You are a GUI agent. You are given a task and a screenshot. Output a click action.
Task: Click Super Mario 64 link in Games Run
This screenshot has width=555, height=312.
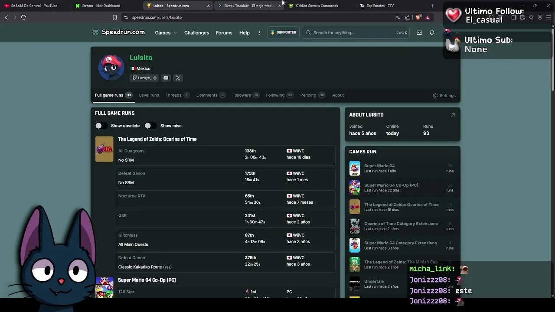[379, 166]
